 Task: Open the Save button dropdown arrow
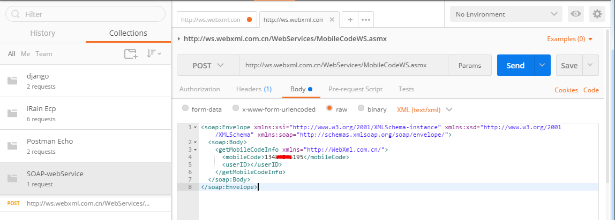(590, 65)
